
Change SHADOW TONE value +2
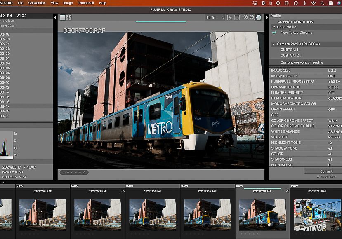pyautogui.click(x=330, y=148)
